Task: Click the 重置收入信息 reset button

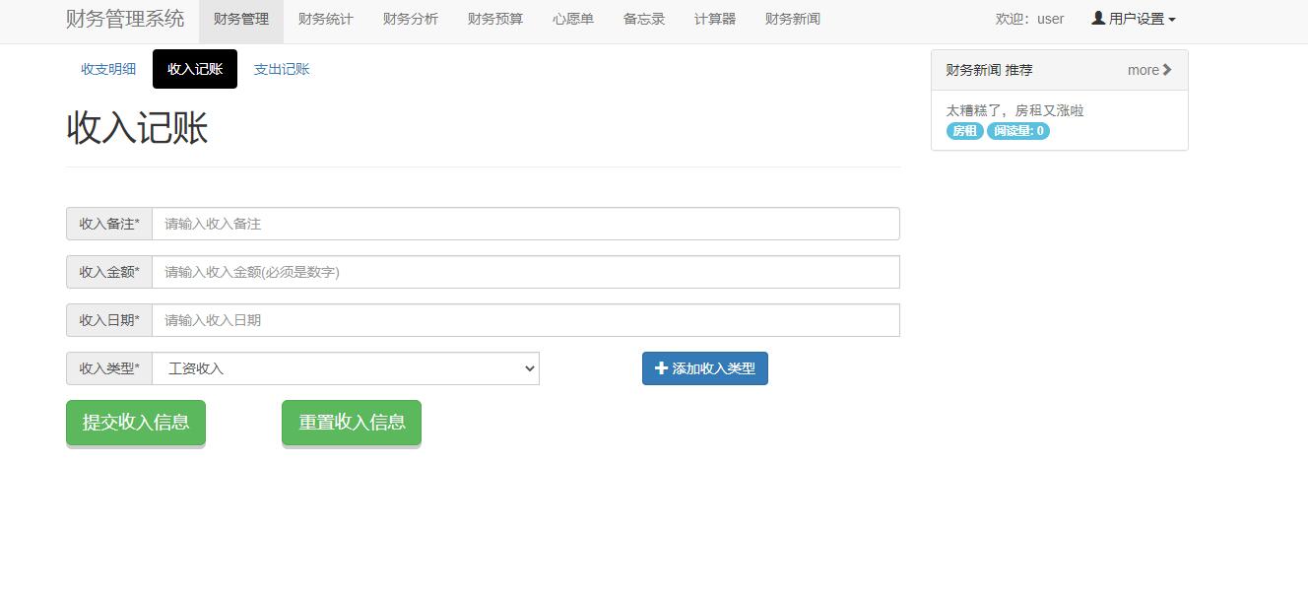Action: (351, 422)
